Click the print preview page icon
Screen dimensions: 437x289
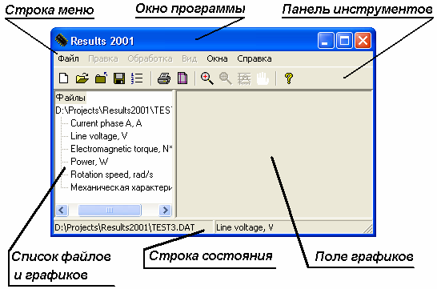182,78
